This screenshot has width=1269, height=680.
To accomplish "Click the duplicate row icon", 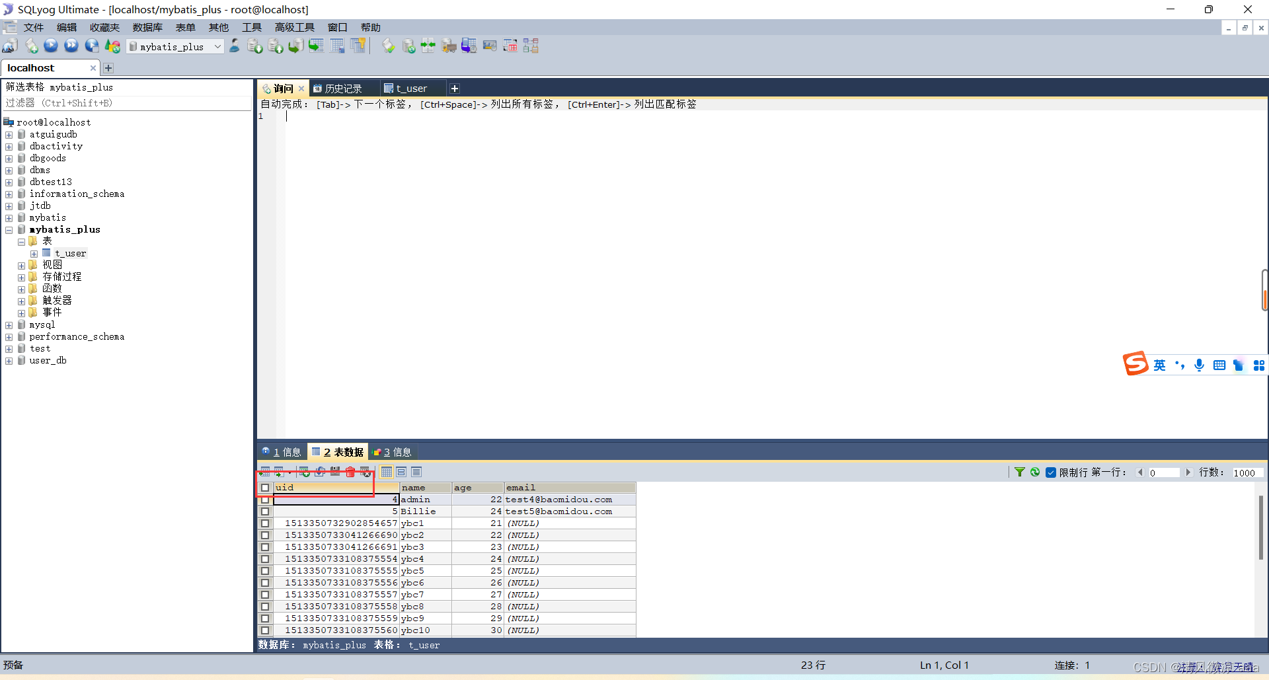I will 320,472.
